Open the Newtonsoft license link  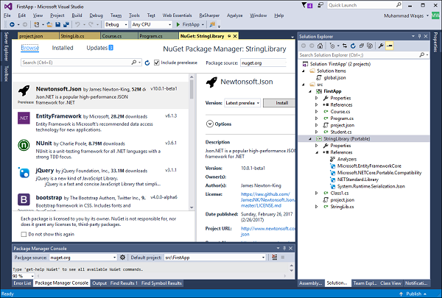coord(268,200)
